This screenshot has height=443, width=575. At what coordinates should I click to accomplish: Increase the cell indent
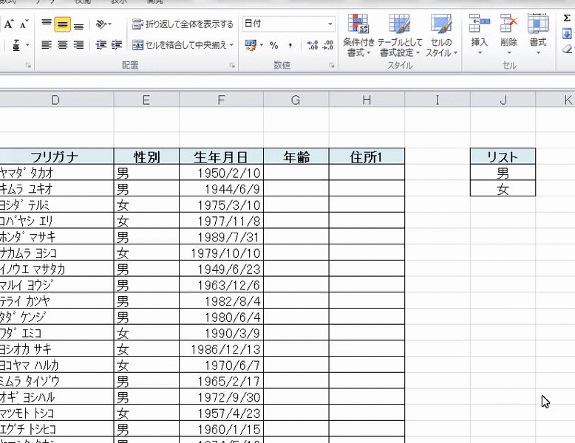coord(117,45)
